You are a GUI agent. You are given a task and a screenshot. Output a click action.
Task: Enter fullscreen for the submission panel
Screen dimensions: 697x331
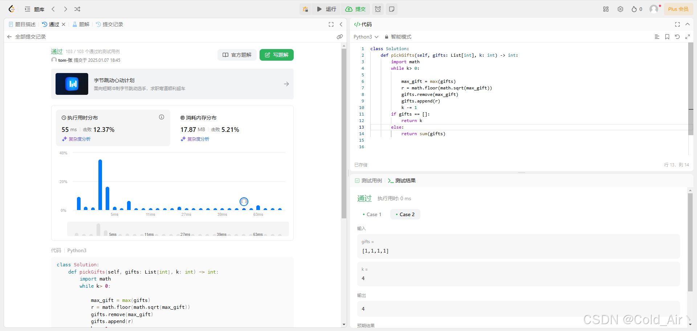[331, 24]
